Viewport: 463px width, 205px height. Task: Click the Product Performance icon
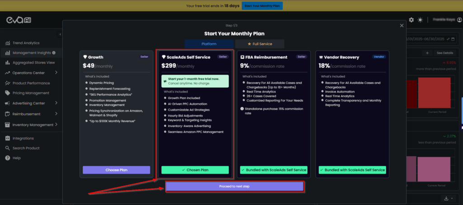click(x=8, y=83)
